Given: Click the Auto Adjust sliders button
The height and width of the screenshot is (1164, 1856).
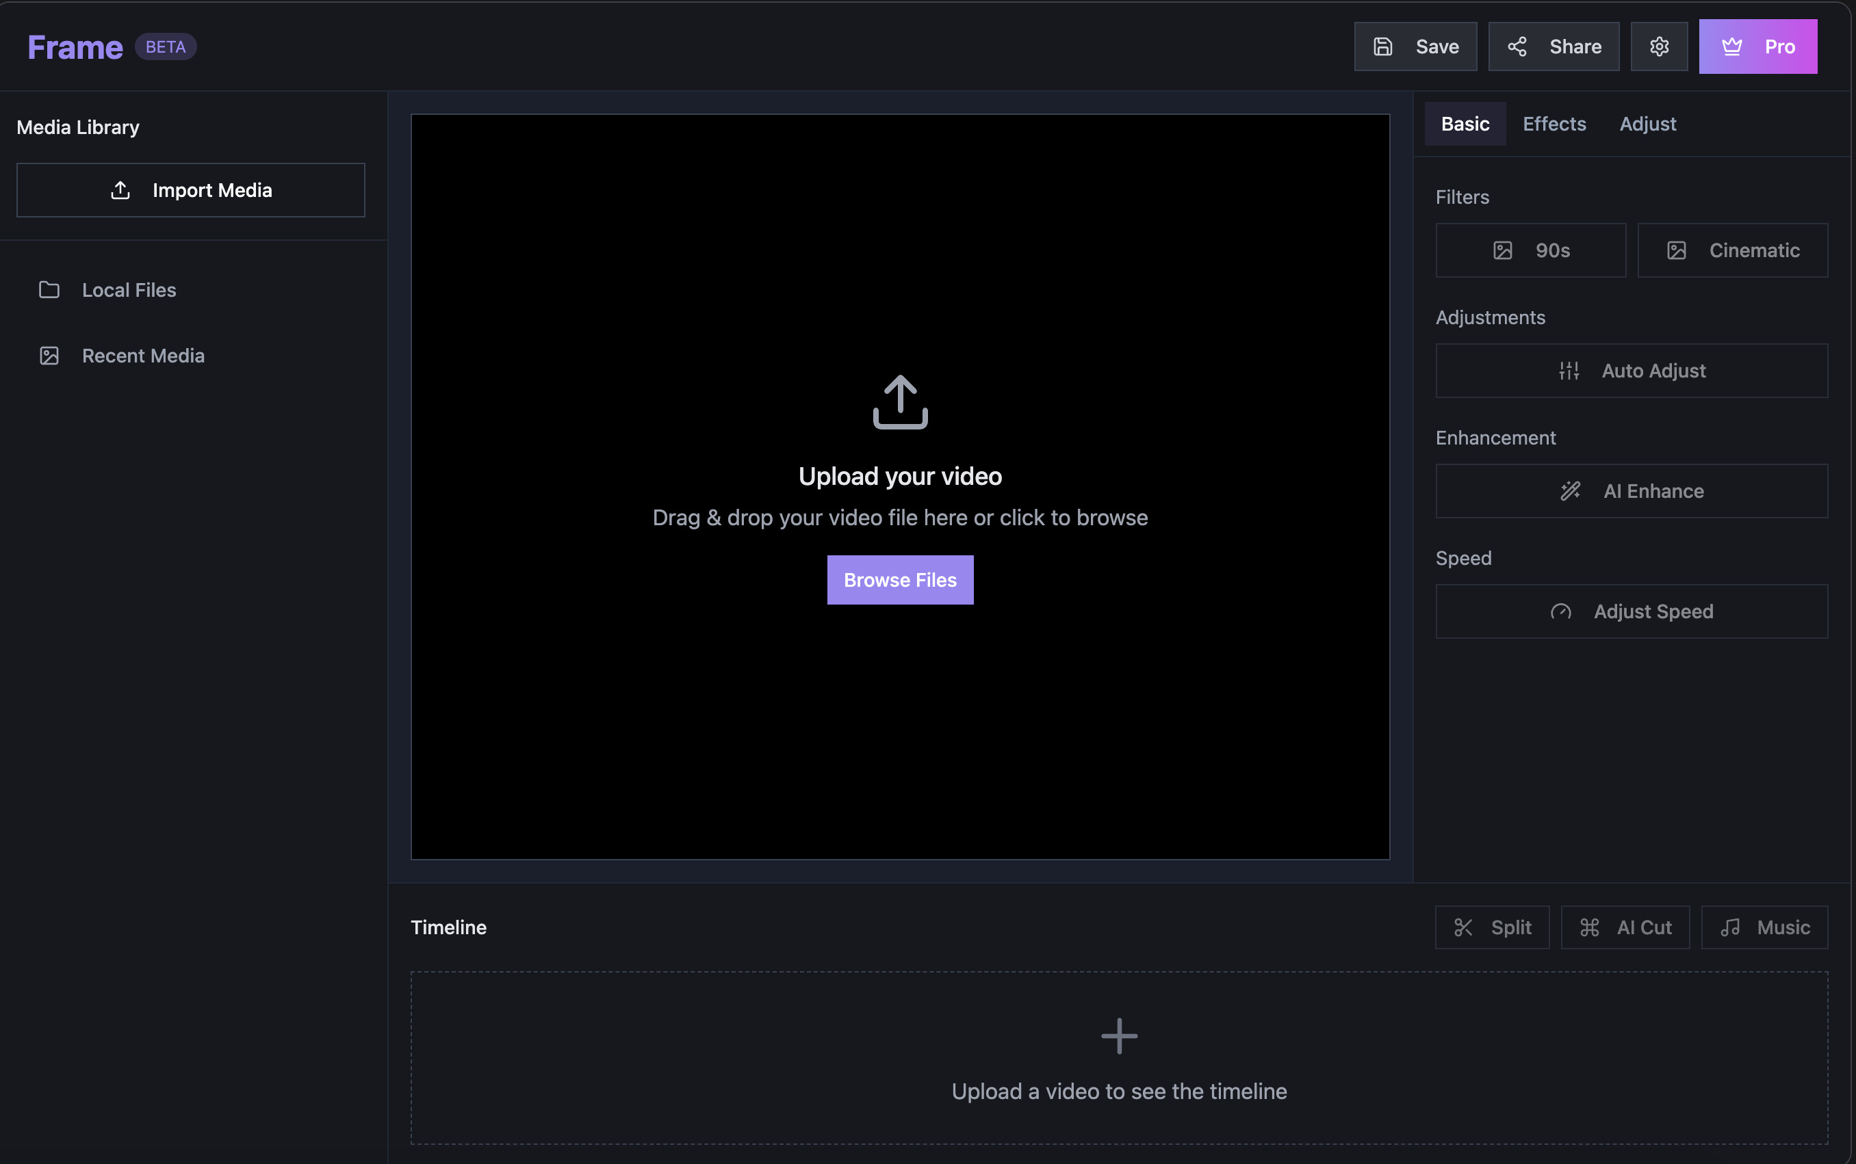Looking at the screenshot, I should pos(1631,371).
